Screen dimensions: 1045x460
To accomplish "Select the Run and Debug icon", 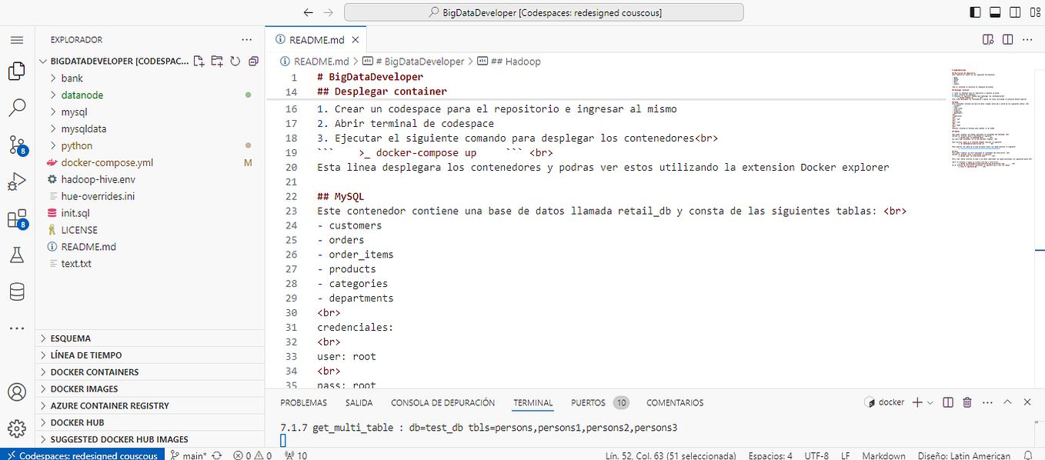I will click(x=17, y=180).
